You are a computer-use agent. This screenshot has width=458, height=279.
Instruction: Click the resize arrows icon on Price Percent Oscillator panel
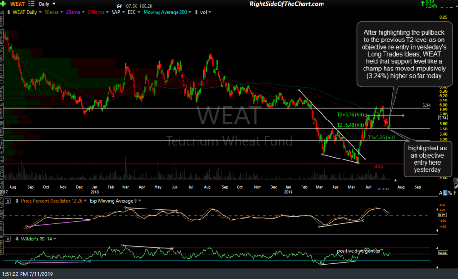click(17, 201)
